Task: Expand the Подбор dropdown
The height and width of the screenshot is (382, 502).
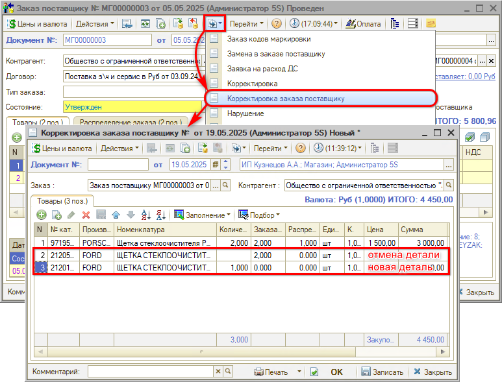Action: pyautogui.click(x=259, y=215)
